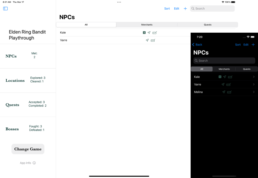Select Merchants segment on iPad
The width and height of the screenshot is (258, 178).
coord(147,25)
